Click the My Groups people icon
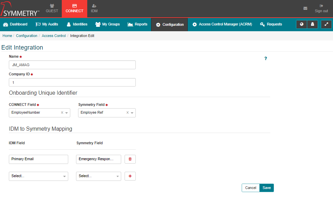This screenshot has height=206, width=333. [x=98, y=24]
